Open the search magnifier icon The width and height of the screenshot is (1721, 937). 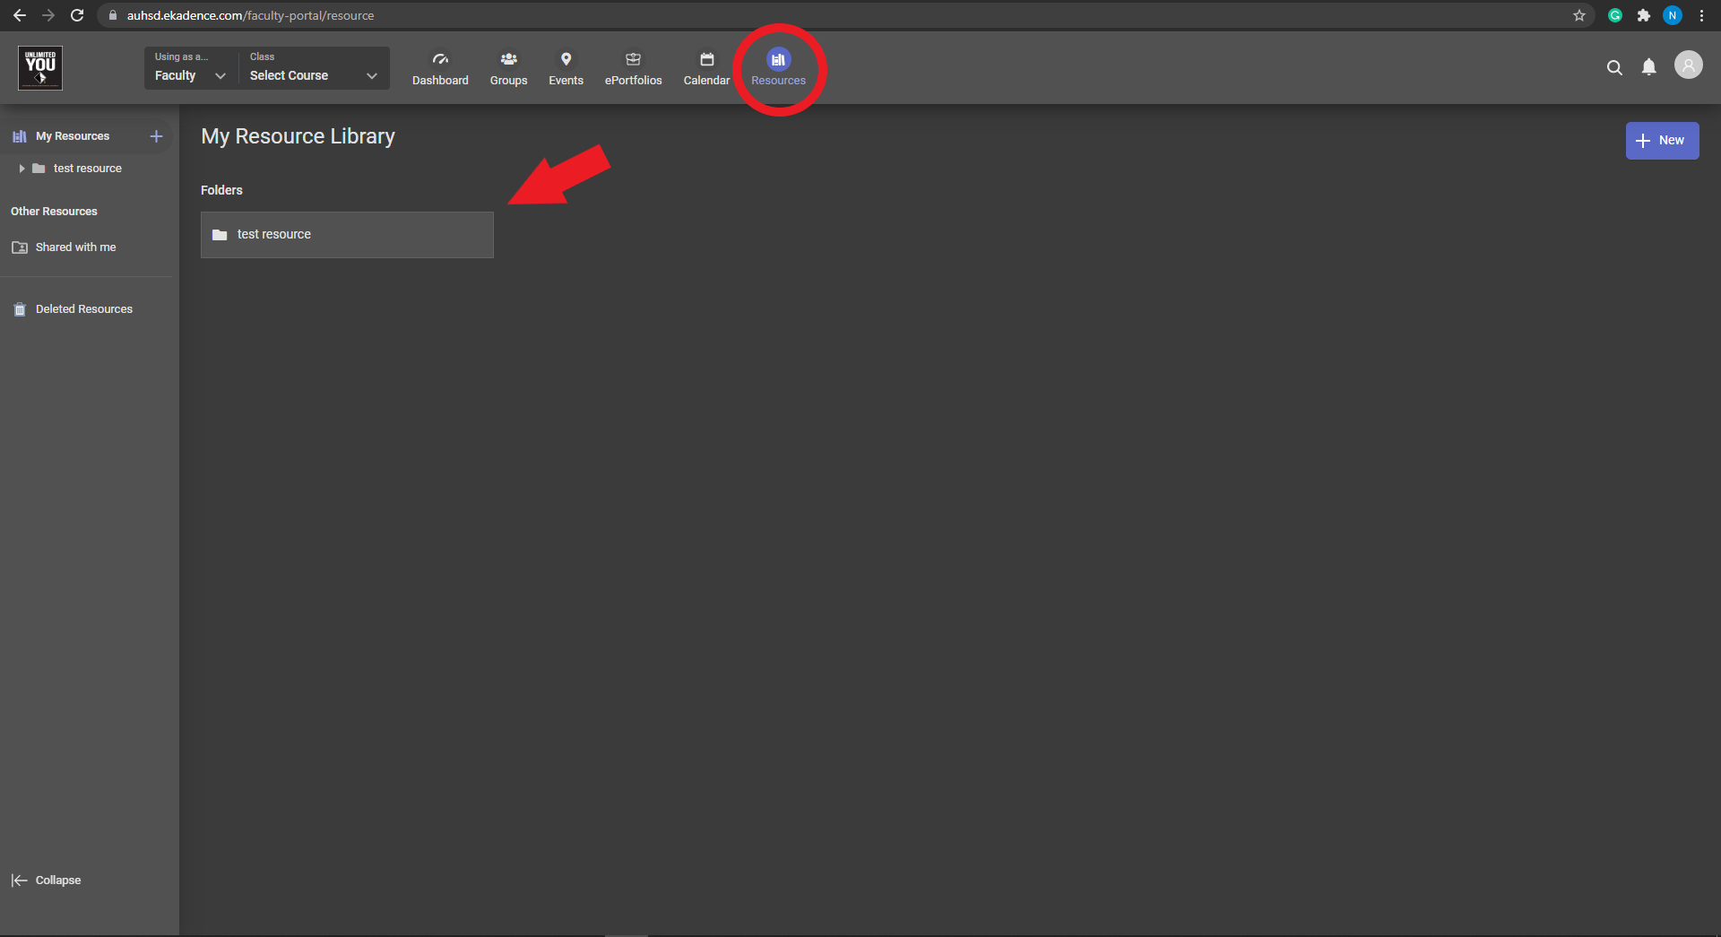pos(1614,67)
